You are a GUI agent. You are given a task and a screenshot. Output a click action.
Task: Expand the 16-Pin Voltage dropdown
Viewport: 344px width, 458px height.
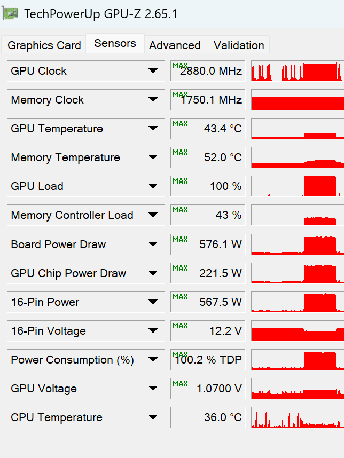(x=153, y=330)
